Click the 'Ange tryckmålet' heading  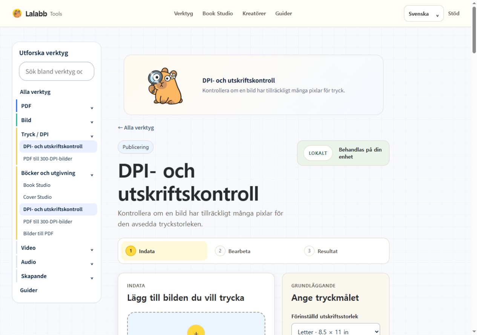(325, 298)
